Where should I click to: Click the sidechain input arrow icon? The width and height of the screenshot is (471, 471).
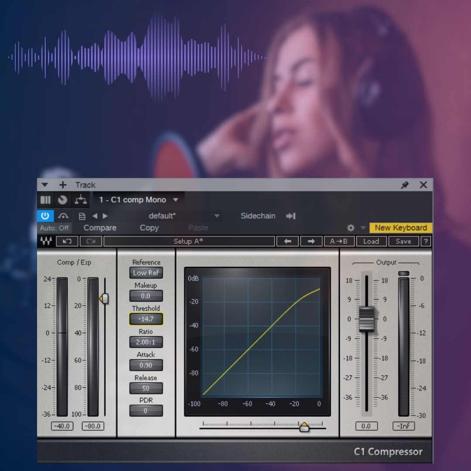(x=291, y=216)
